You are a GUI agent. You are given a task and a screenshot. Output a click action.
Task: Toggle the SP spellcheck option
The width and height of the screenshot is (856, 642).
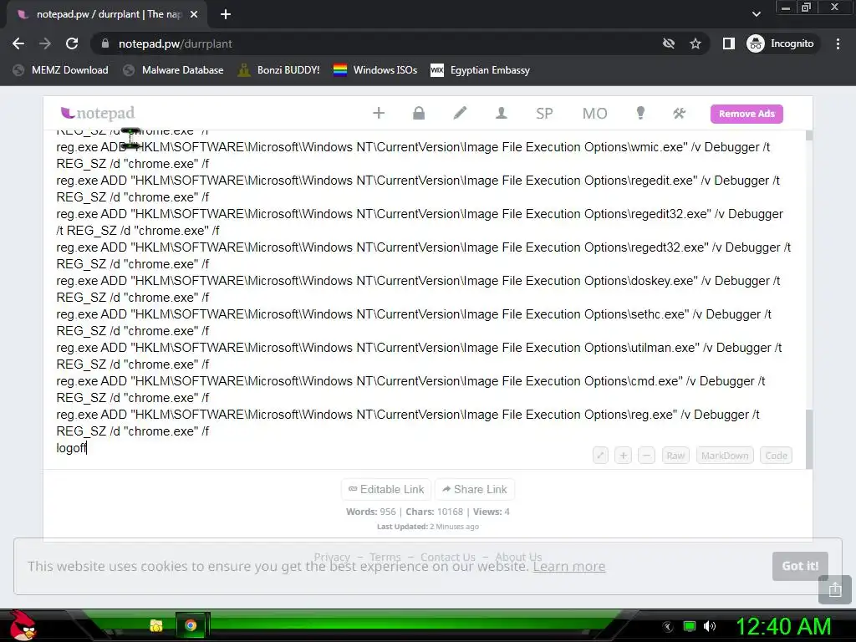pos(544,114)
